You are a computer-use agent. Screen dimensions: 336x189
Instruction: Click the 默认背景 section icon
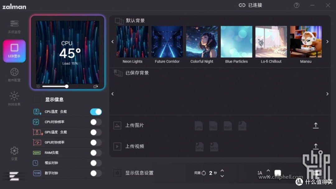[119, 21]
